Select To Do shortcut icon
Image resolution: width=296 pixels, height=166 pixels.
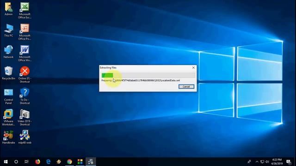pos(25,96)
